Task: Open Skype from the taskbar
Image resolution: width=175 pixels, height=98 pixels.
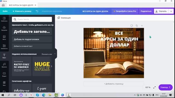Action: 37,95
